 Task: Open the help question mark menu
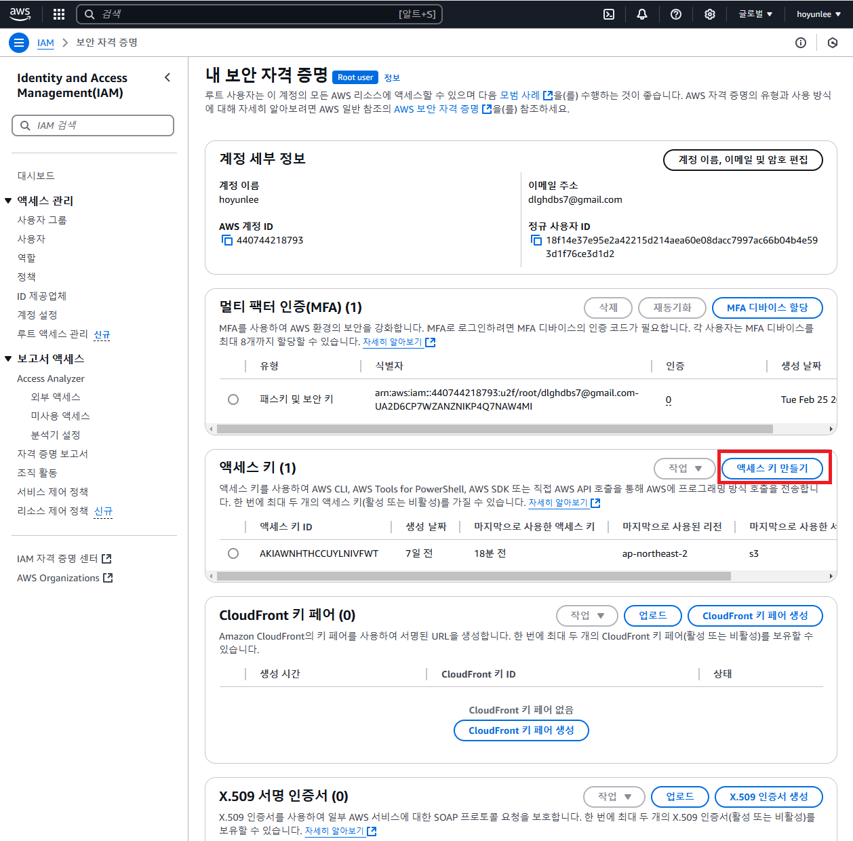pyautogui.click(x=676, y=14)
